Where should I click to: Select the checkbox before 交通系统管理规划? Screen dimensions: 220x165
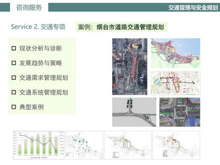click(14, 92)
